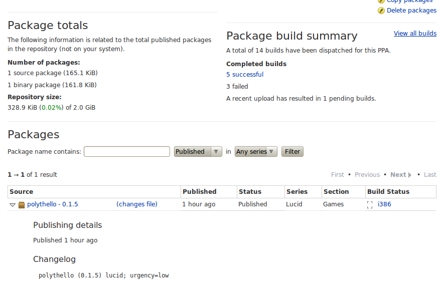Click the Copy packages icon
Viewport: 444px width, 287px height.
pyautogui.click(x=381, y=1)
